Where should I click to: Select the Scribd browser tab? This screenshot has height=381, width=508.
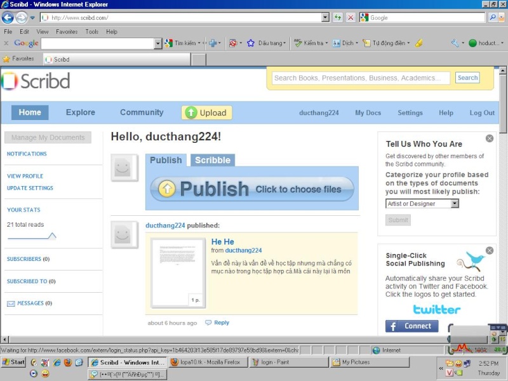[117, 59]
